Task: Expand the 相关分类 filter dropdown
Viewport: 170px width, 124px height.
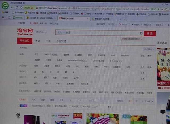Action: point(86,84)
